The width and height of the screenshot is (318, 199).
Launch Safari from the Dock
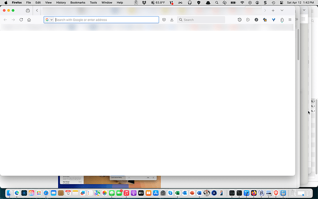[x=46, y=193]
